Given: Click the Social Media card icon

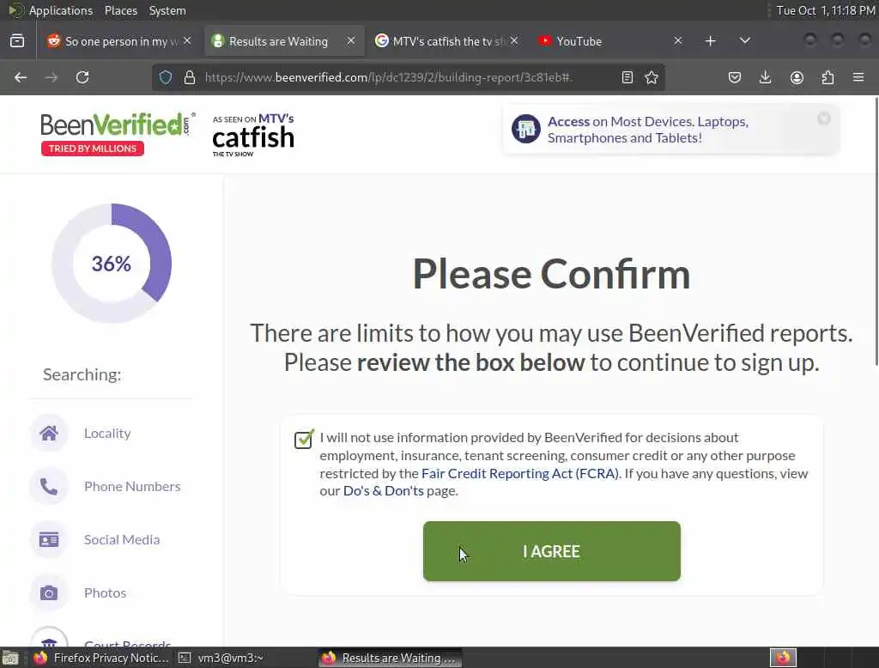Looking at the screenshot, I should [x=49, y=539].
